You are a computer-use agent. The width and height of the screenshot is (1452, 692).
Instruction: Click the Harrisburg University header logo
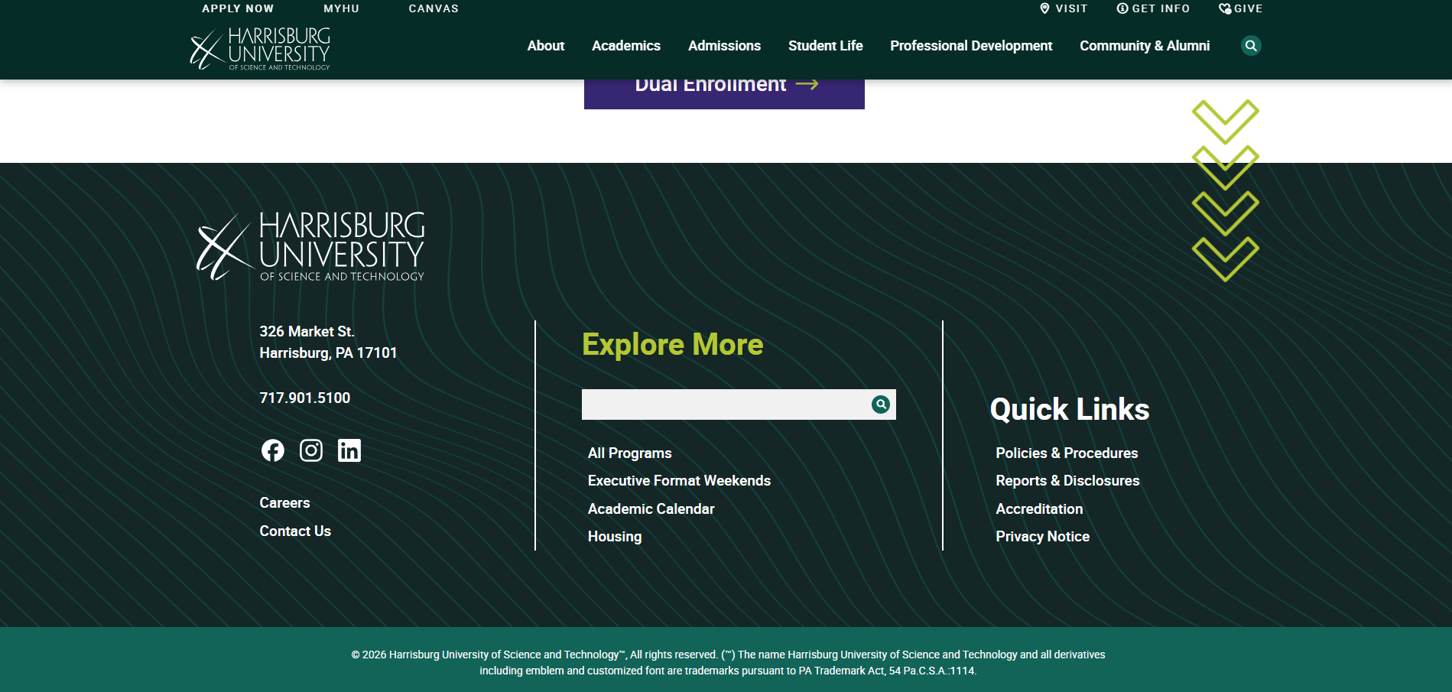tap(260, 49)
